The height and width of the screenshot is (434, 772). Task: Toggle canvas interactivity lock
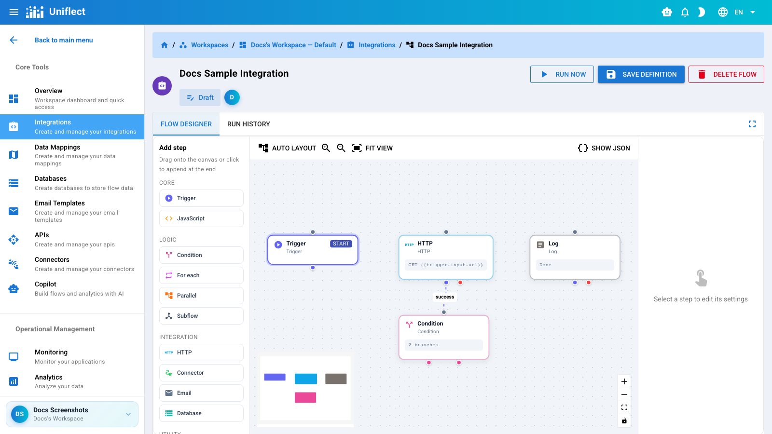(x=624, y=420)
